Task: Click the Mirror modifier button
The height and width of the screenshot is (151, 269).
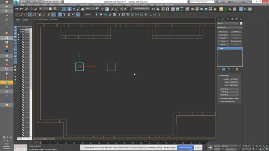Action: click(223, 44)
